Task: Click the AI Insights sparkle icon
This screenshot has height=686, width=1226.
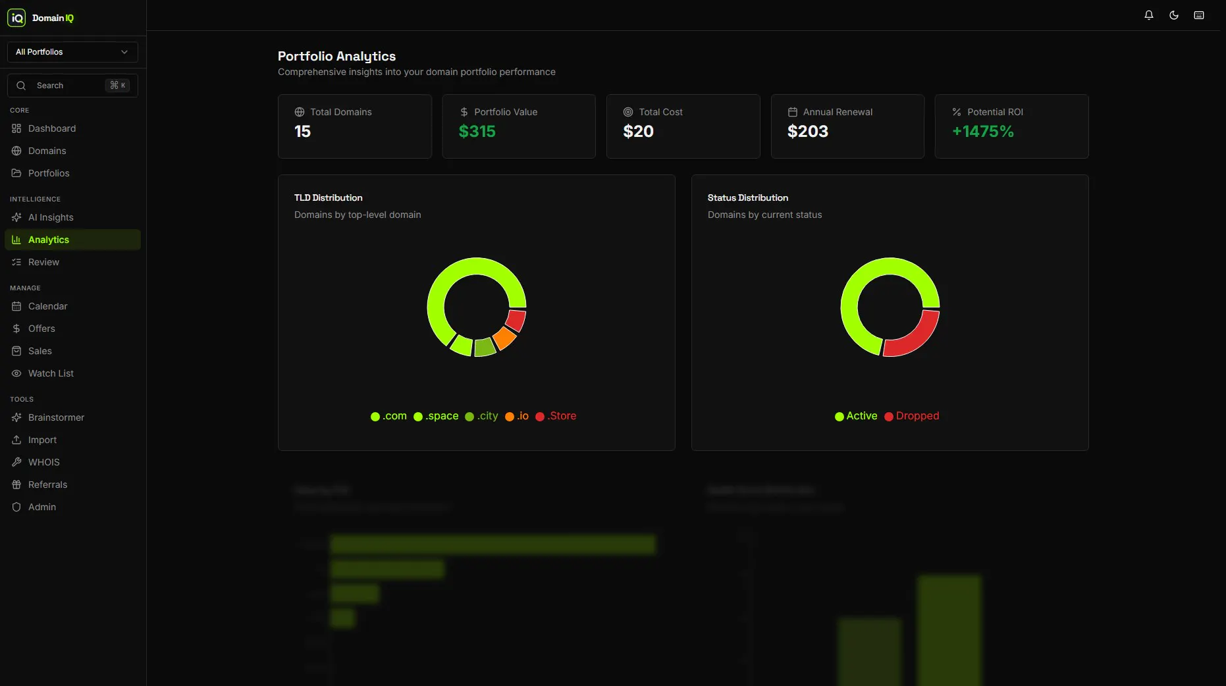Action: tap(16, 217)
